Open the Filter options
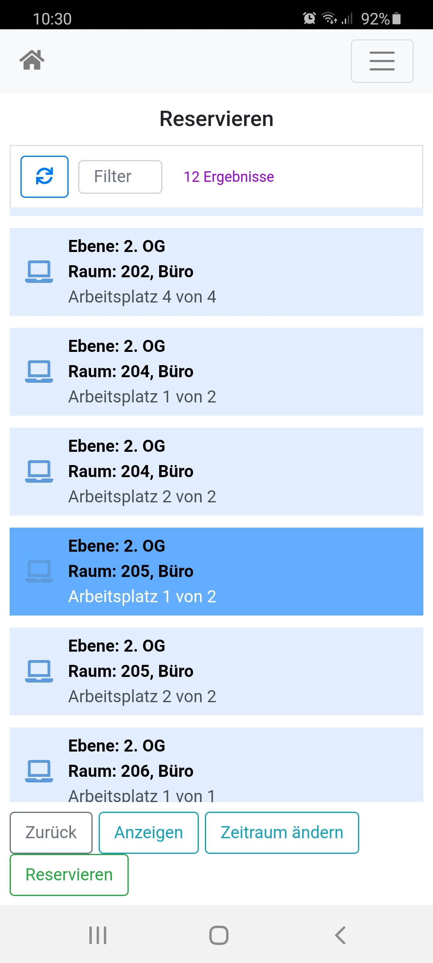This screenshot has height=963, width=433. (120, 177)
